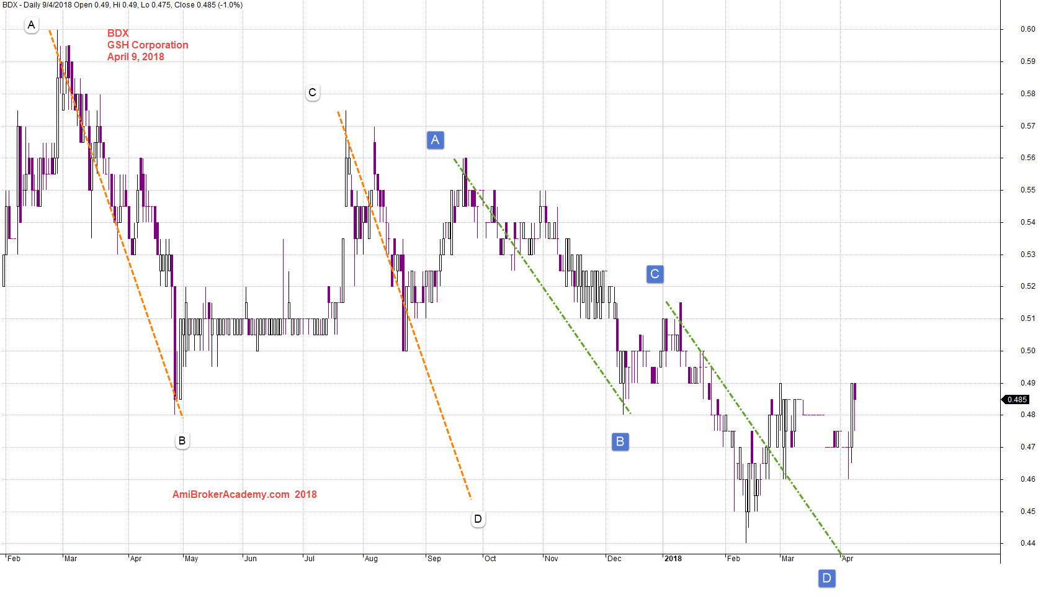The image size is (1038, 609).
Task: Click the 0.60 price axis label
Action: coord(1027,29)
